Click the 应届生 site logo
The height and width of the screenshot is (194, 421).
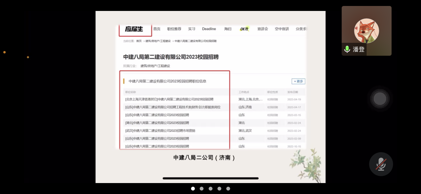click(134, 29)
